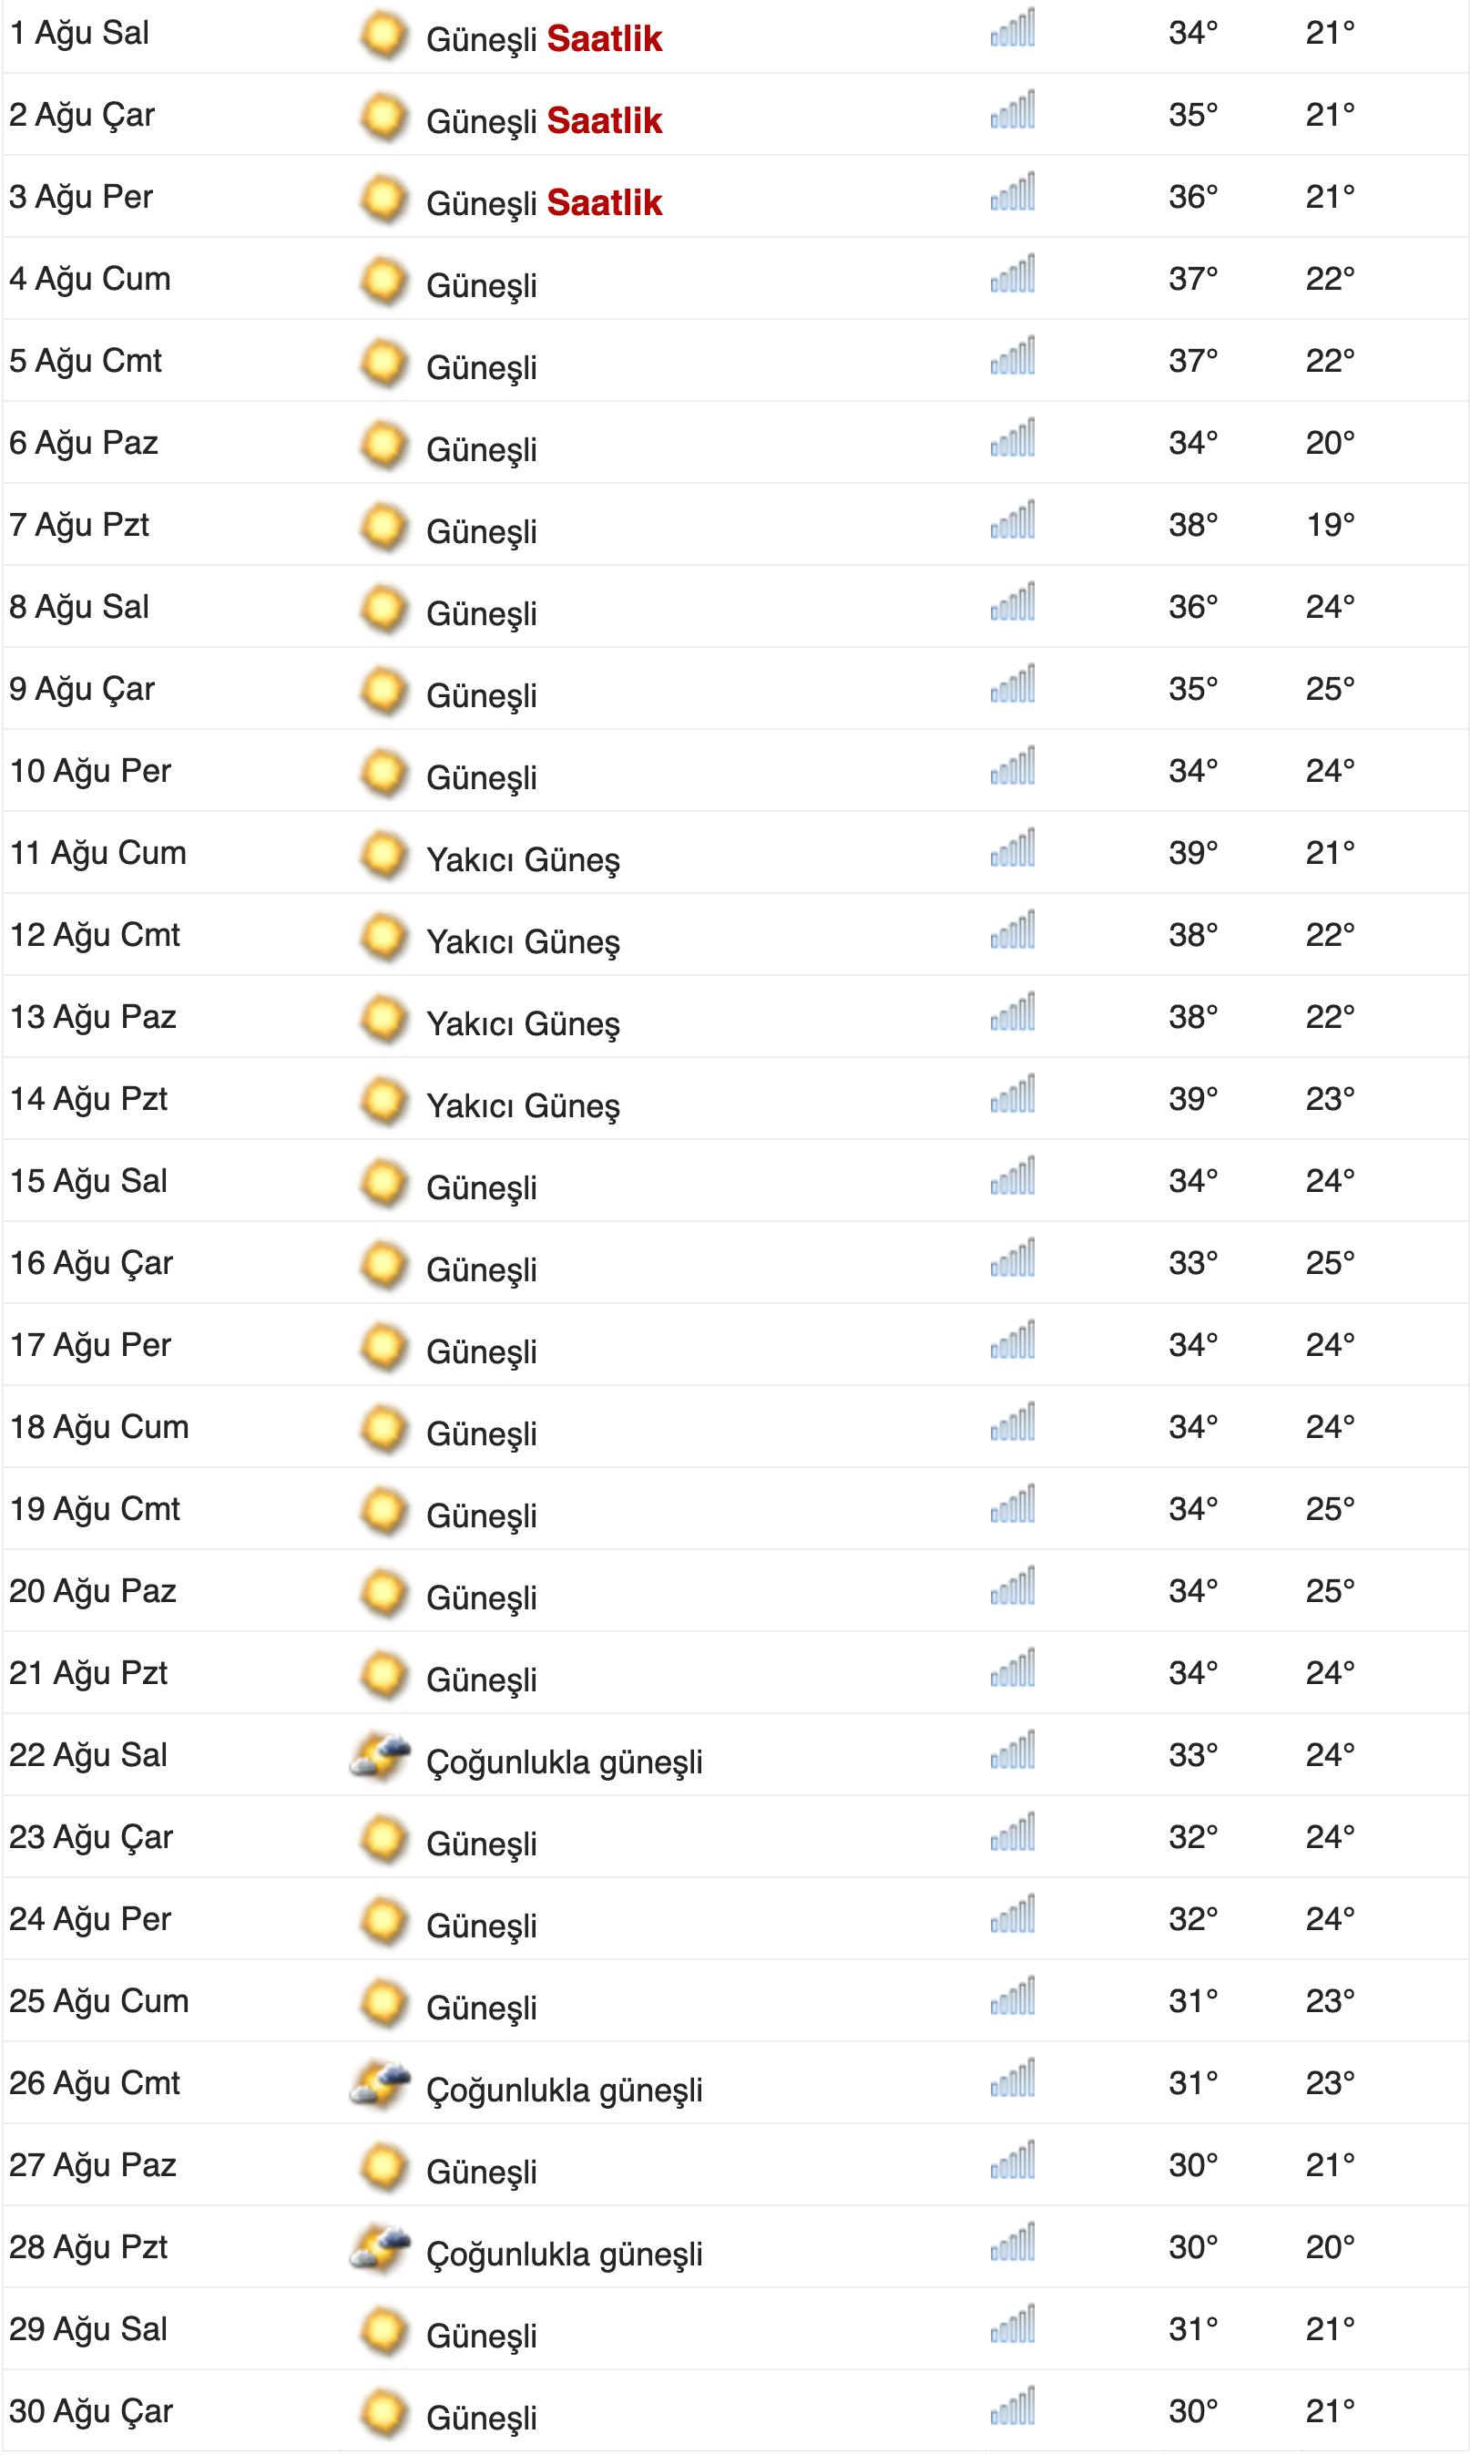Open Saatlik hourly forecast for 2 Ağu Çar
Viewport: 1470px width, 2455px height.
coord(603,121)
